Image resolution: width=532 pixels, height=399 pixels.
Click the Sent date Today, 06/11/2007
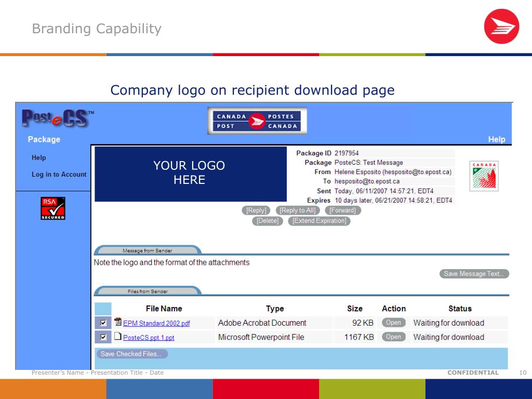pos(384,191)
